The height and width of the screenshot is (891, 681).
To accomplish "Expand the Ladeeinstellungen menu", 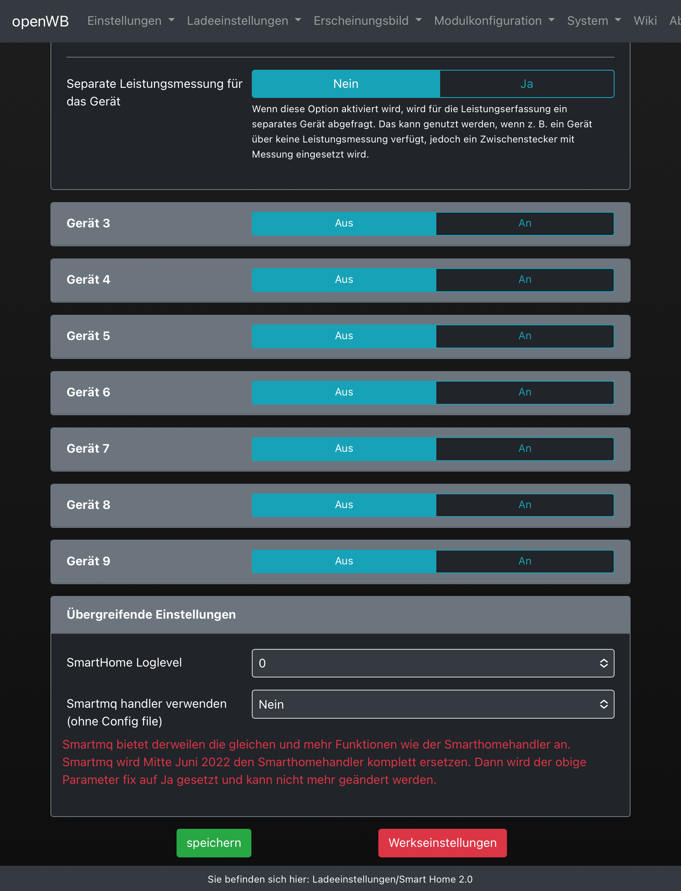I will tap(244, 21).
